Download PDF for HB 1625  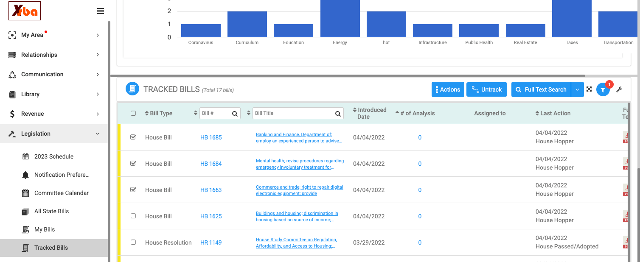(x=625, y=216)
